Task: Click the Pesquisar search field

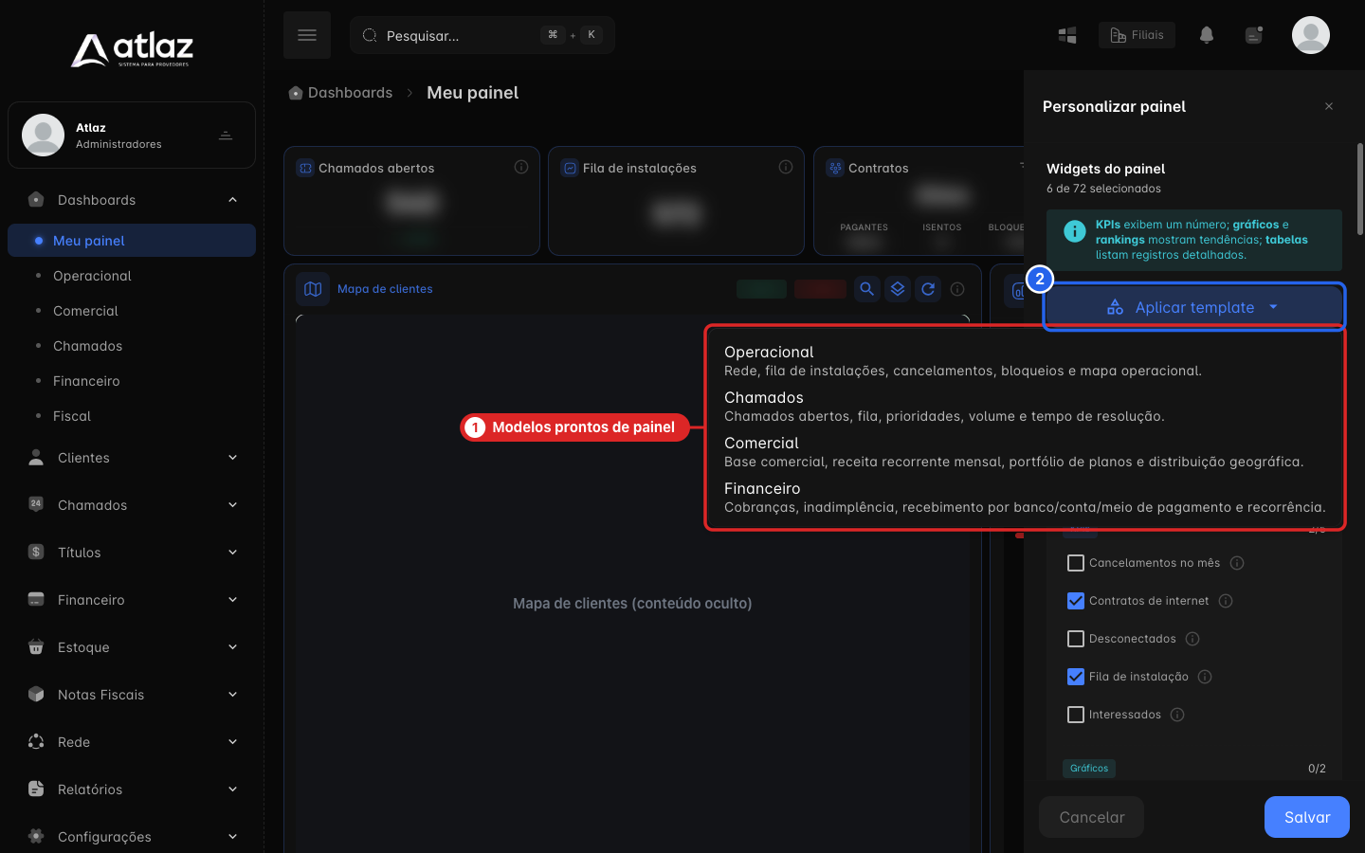Action: (x=482, y=35)
